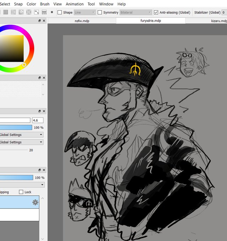Open the Symmetry Bilateral dropdown
Viewport: 227px width, 241px height.
136,12
